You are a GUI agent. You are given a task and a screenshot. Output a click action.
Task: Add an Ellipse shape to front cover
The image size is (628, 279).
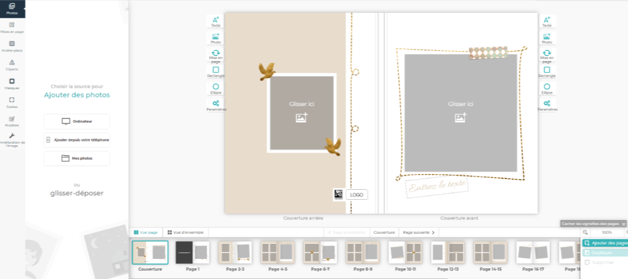pyautogui.click(x=547, y=89)
